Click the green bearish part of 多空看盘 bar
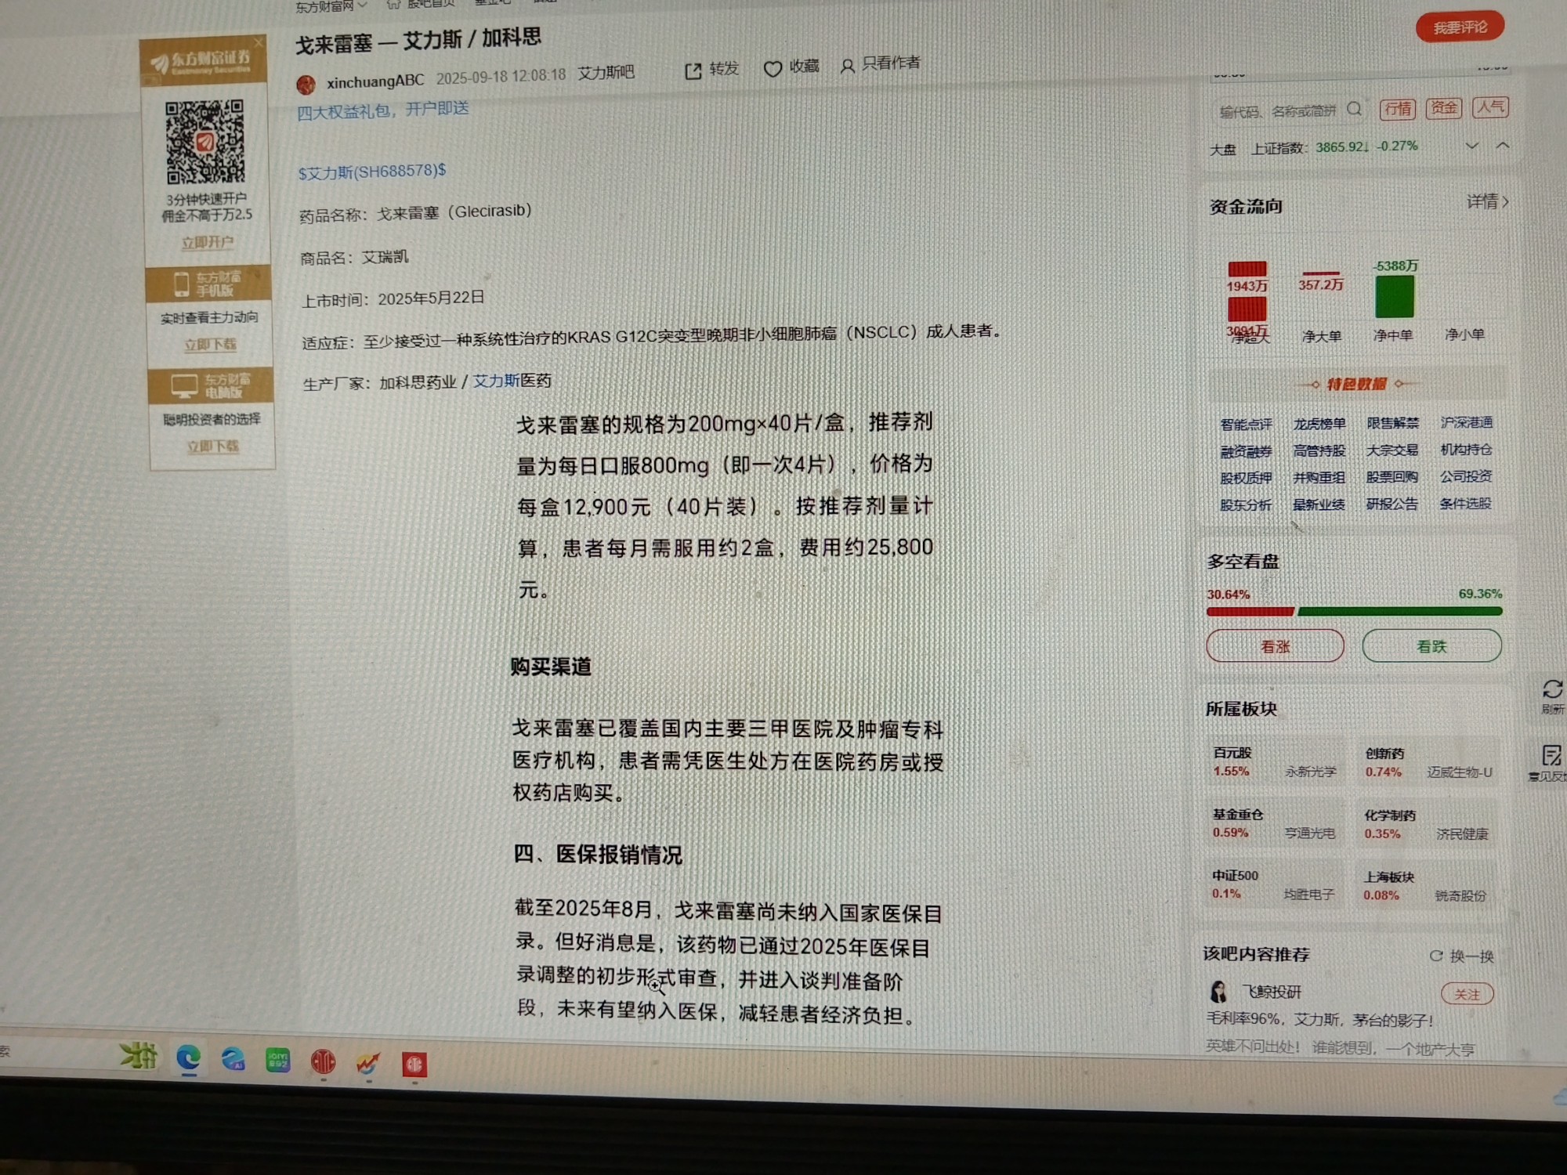This screenshot has height=1175, width=1567. (1400, 611)
